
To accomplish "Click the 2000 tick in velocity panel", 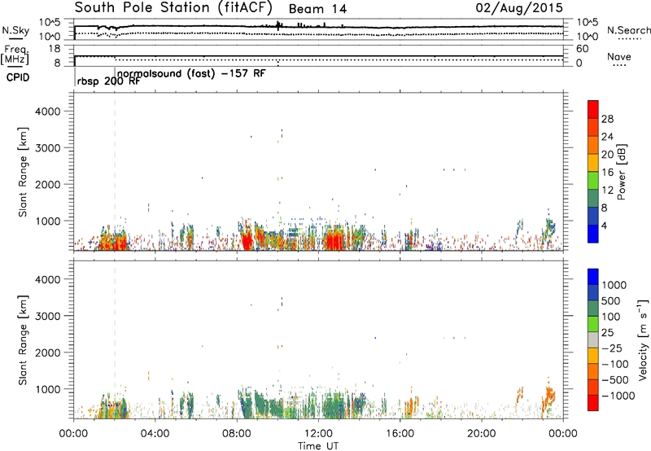I will [x=48, y=352].
